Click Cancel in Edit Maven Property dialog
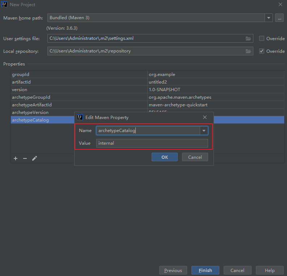The height and width of the screenshot is (276, 287). point(195,157)
